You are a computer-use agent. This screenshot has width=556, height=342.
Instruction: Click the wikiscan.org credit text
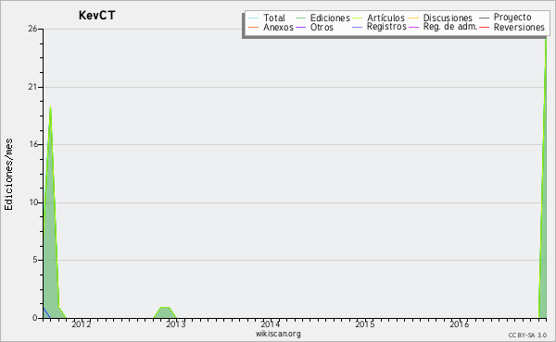[x=278, y=334]
